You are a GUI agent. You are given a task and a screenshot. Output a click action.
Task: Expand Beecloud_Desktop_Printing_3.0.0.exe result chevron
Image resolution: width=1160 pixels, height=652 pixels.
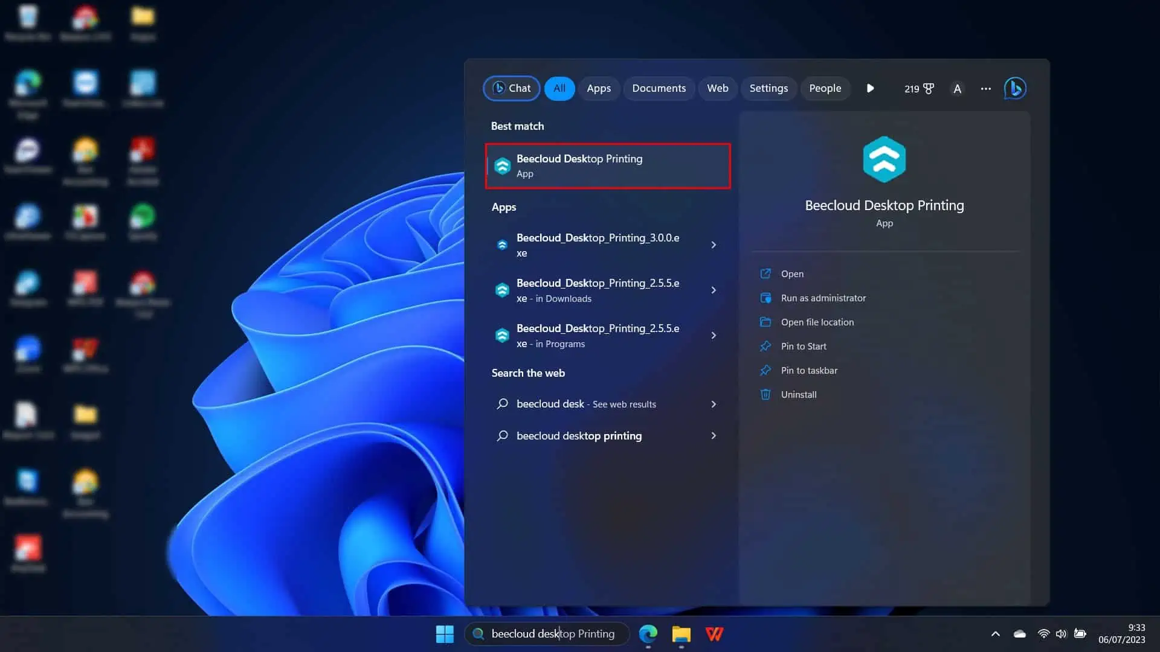[714, 245]
